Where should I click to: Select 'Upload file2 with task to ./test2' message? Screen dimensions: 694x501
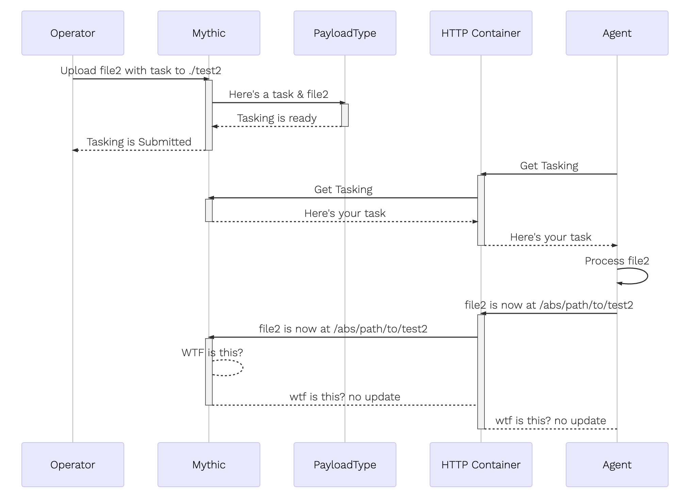coord(141,71)
